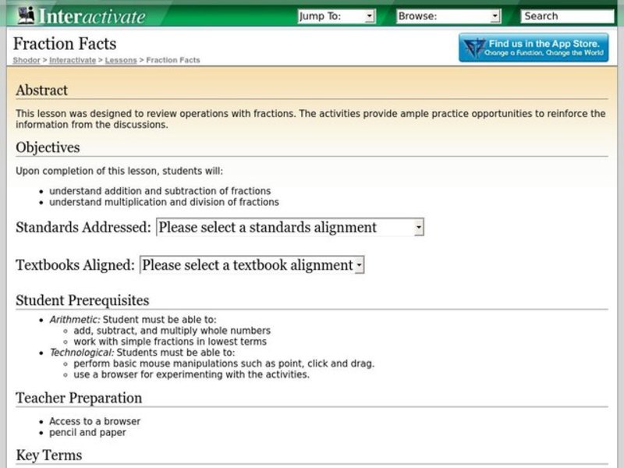This screenshot has width=624, height=468.
Task: Navigate to the Lessons breadcrumb link
Action: (120, 60)
